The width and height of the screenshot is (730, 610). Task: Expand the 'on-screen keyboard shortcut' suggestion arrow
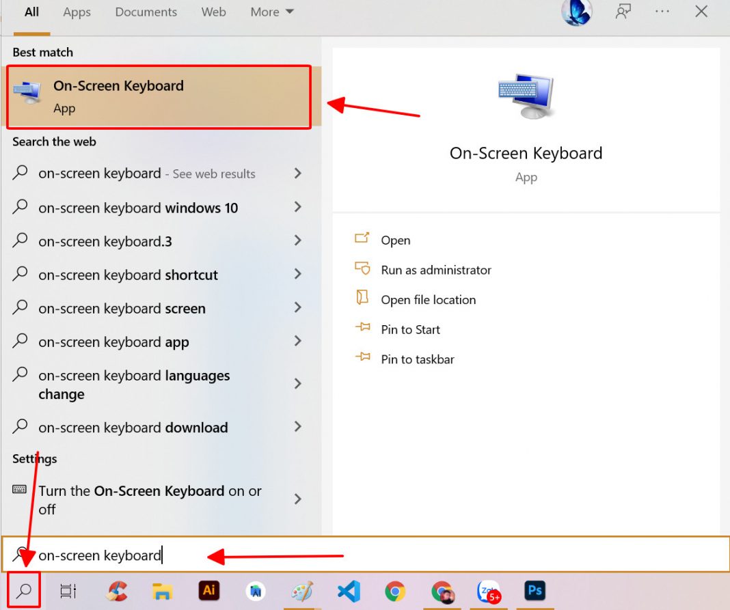click(x=297, y=275)
